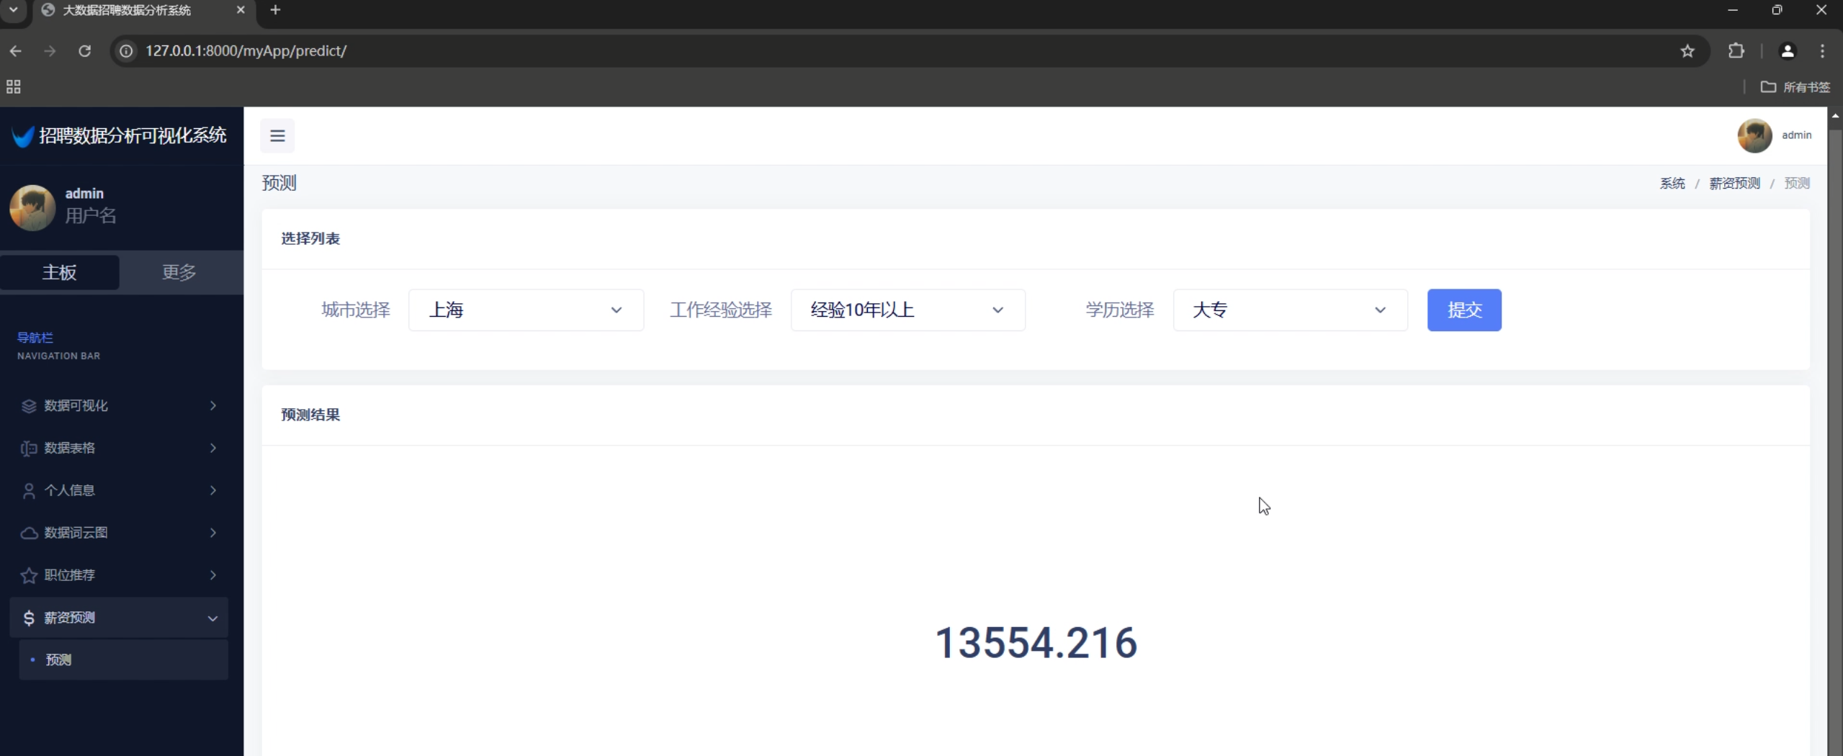The image size is (1843, 756).
Task: Expand the 数据词云图 chevron
Action: tap(213, 534)
